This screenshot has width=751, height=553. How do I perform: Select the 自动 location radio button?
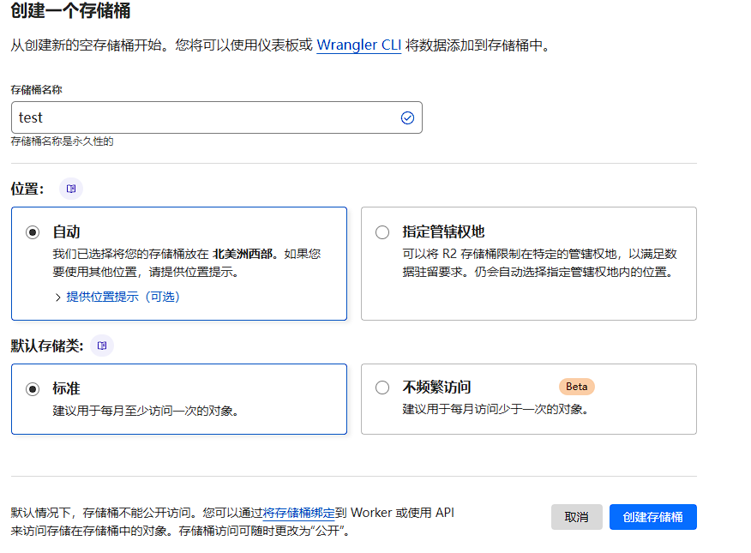pos(33,231)
